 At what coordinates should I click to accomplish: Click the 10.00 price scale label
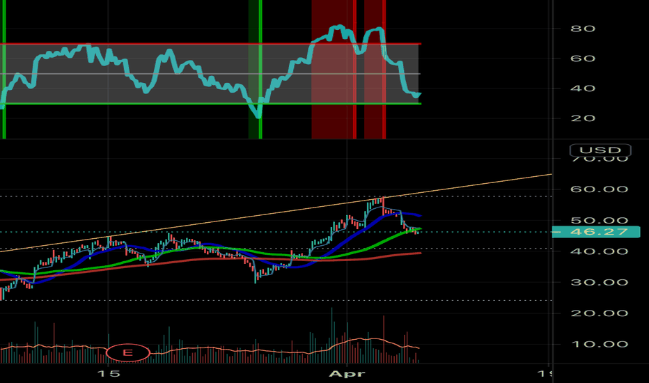point(599,344)
